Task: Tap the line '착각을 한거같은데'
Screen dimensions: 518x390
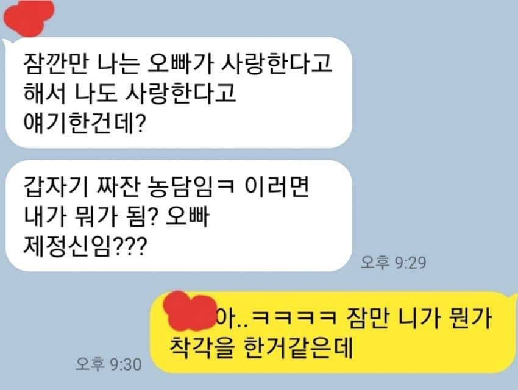Action: coord(261,348)
